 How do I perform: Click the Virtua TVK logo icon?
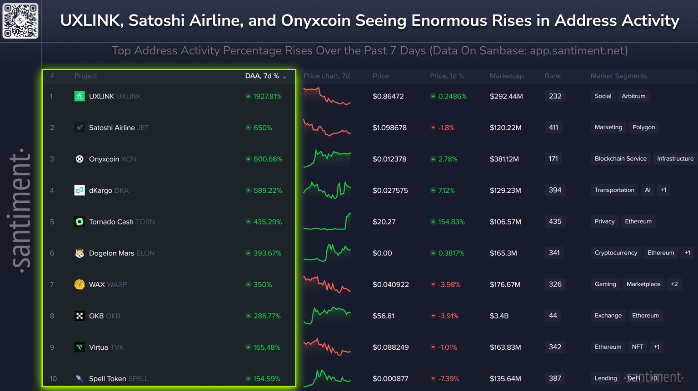[x=80, y=347]
